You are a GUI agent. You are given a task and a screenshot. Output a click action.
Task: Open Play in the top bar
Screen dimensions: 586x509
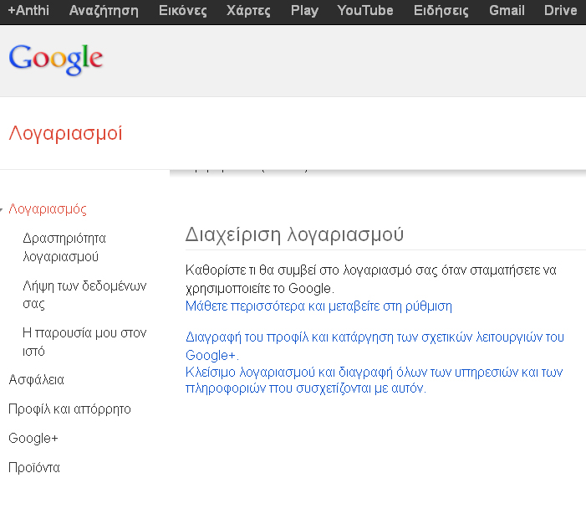click(x=304, y=11)
